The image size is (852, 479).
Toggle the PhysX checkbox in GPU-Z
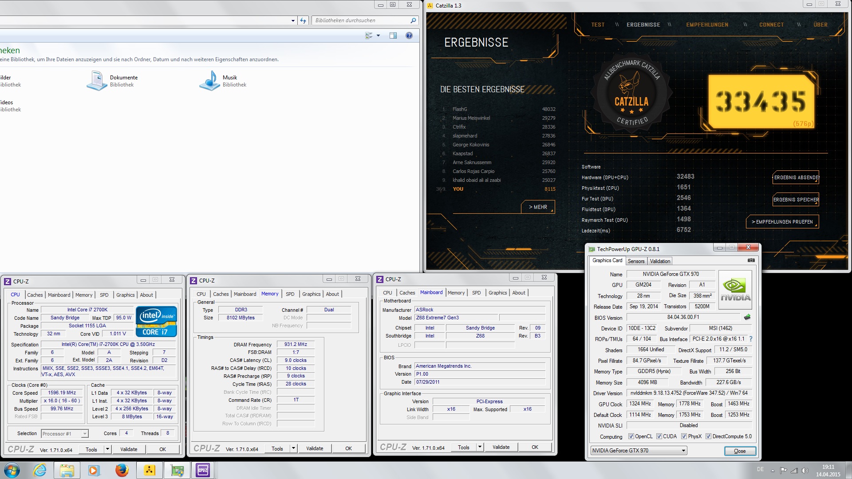(x=684, y=436)
